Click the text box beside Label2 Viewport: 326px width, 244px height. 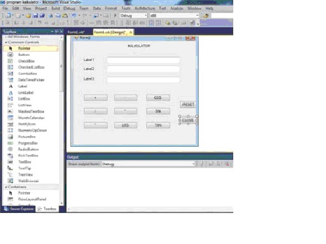tap(143, 69)
